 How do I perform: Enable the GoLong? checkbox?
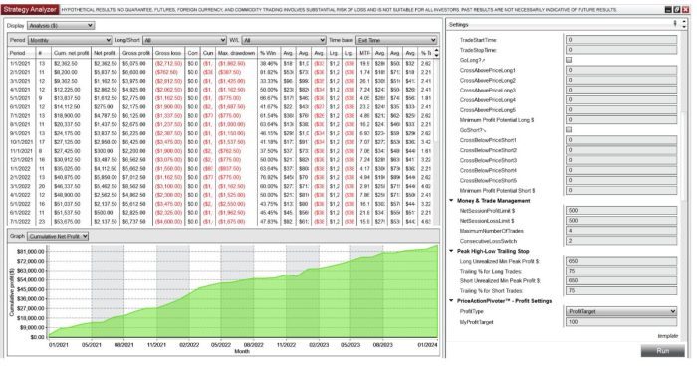(x=569, y=60)
